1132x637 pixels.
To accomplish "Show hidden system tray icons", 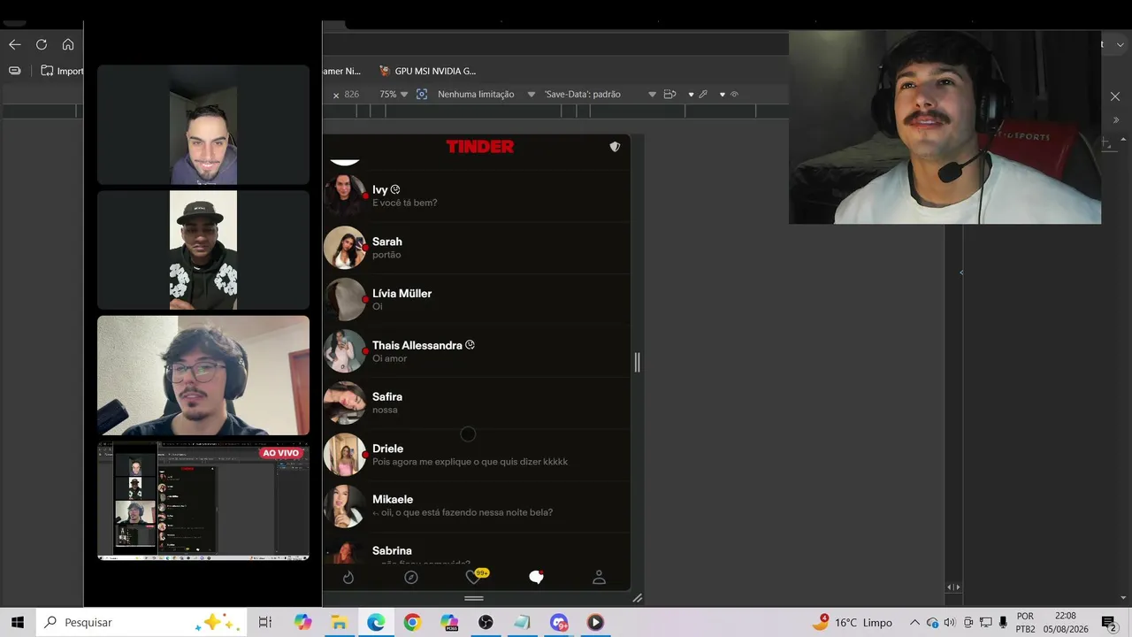I will [914, 622].
